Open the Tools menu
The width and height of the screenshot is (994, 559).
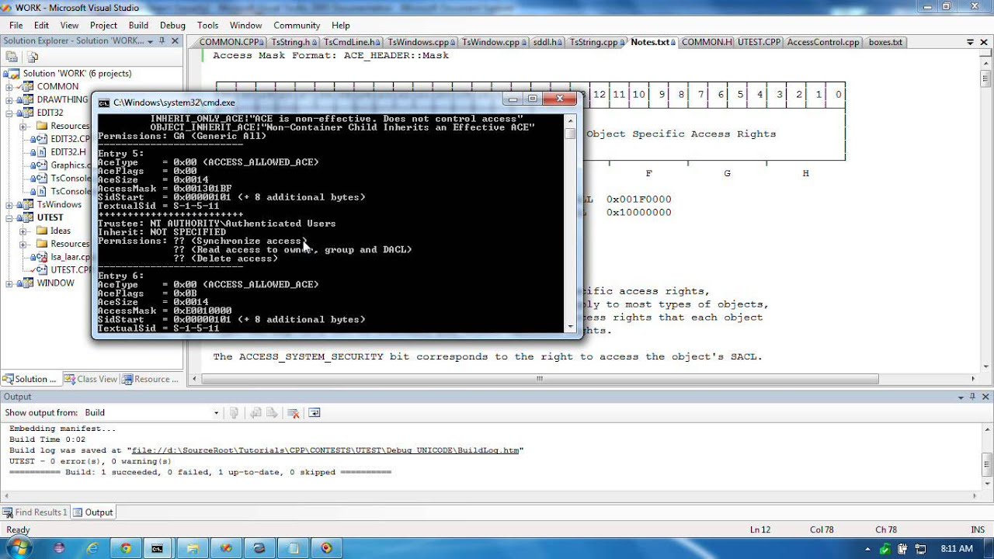207,25
